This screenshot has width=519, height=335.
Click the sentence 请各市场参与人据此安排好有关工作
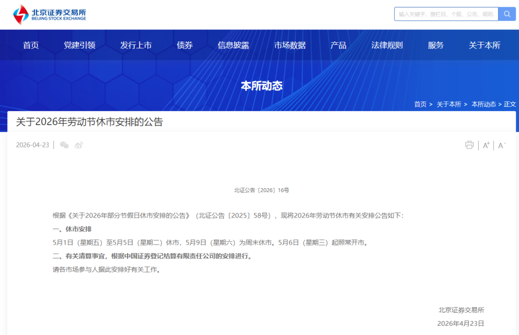[x=107, y=270]
